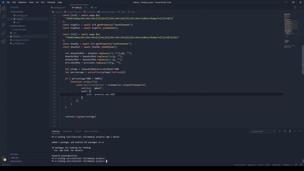Open the Accounts icon with notification badge
This screenshot has width=304, height=171.
(x=4, y=159)
